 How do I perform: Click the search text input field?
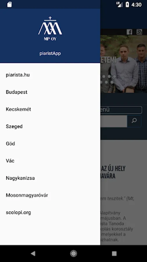[x=114, y=121]
